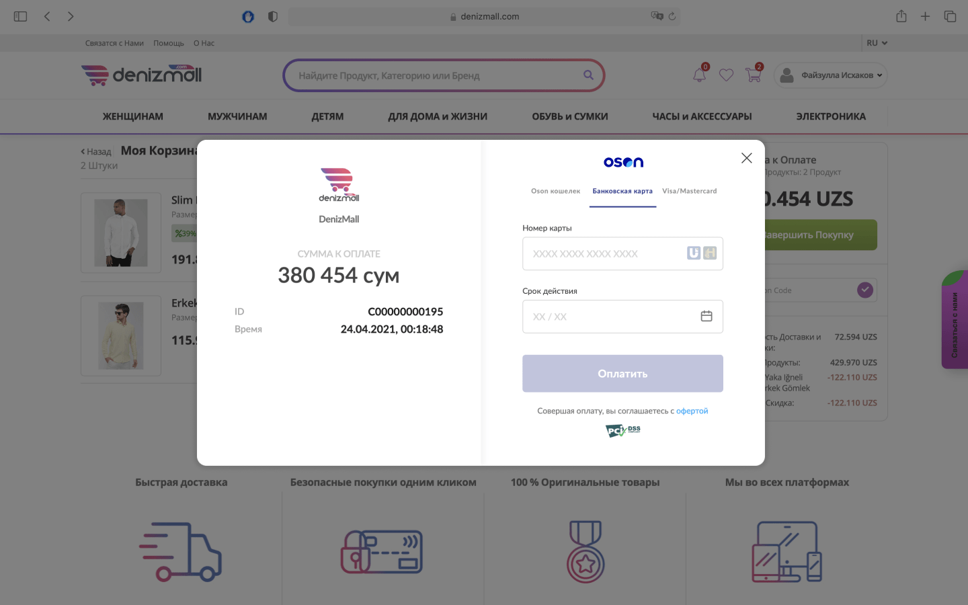Click the Uzcard icon in the card field
The width and height of the screenshot is (968, 605).
coord(694,253)
